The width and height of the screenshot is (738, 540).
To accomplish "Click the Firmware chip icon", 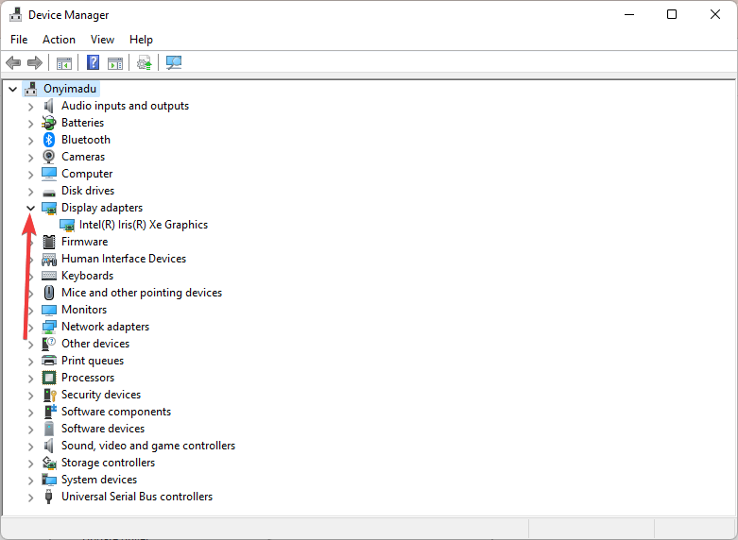I will pos(49,242).
